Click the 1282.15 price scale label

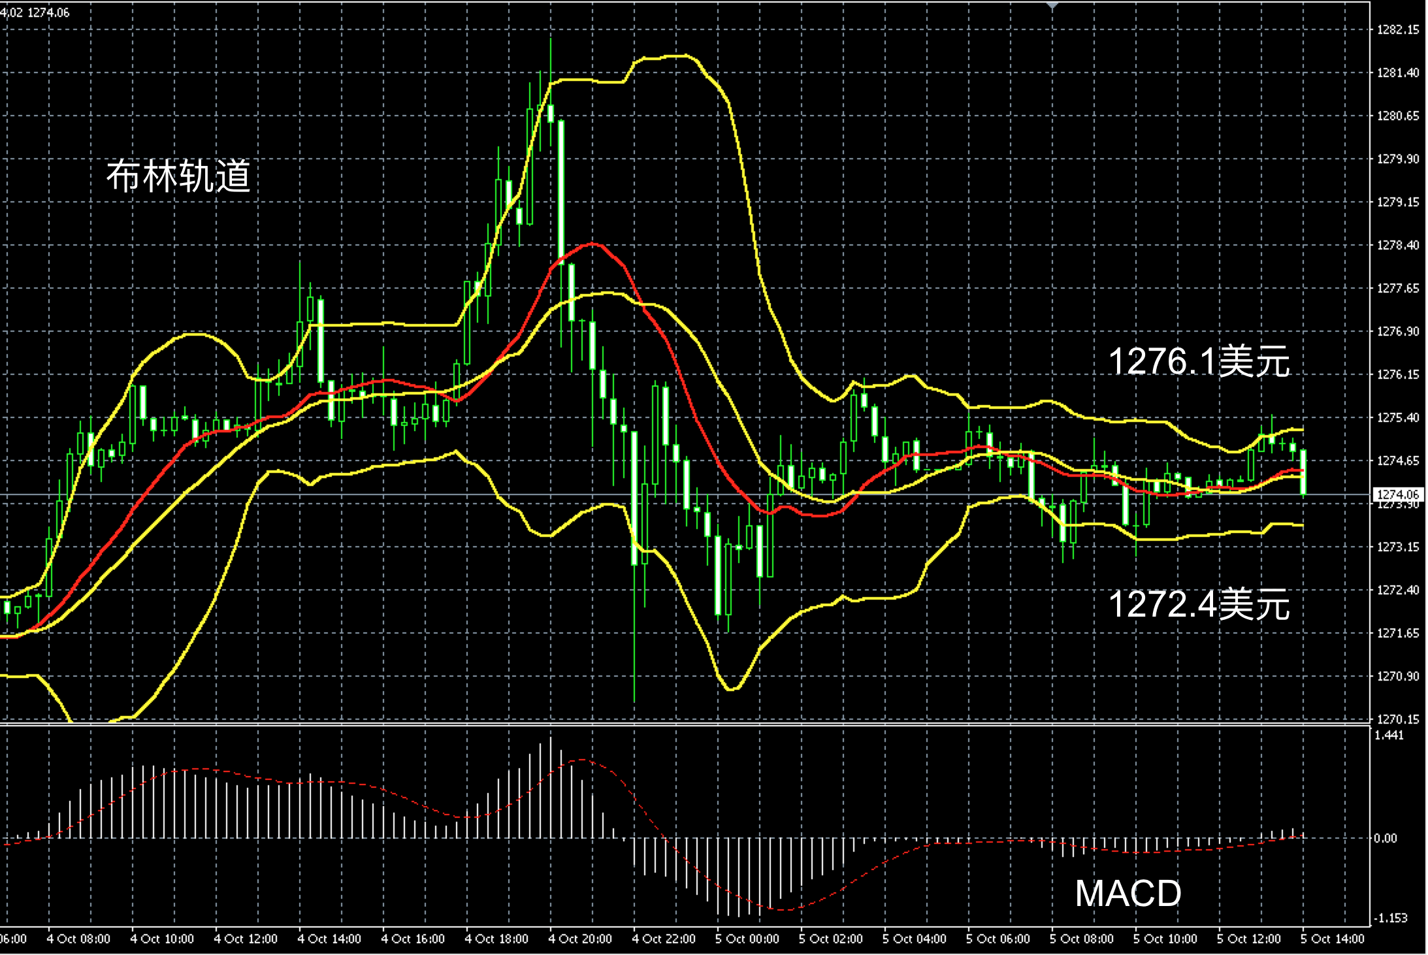coord(1398,29)
